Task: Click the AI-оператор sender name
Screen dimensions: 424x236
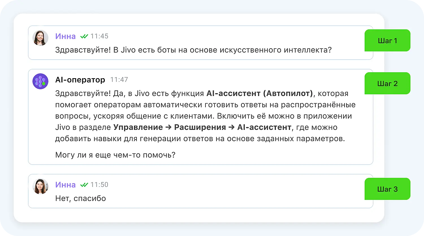Action: 80,80
